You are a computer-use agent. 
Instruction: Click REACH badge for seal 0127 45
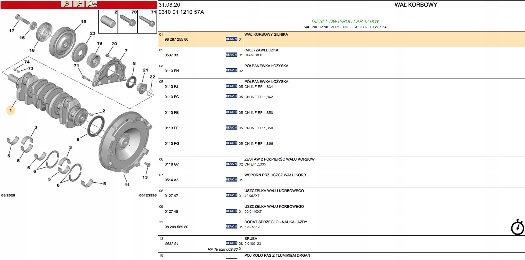[231, 211]
